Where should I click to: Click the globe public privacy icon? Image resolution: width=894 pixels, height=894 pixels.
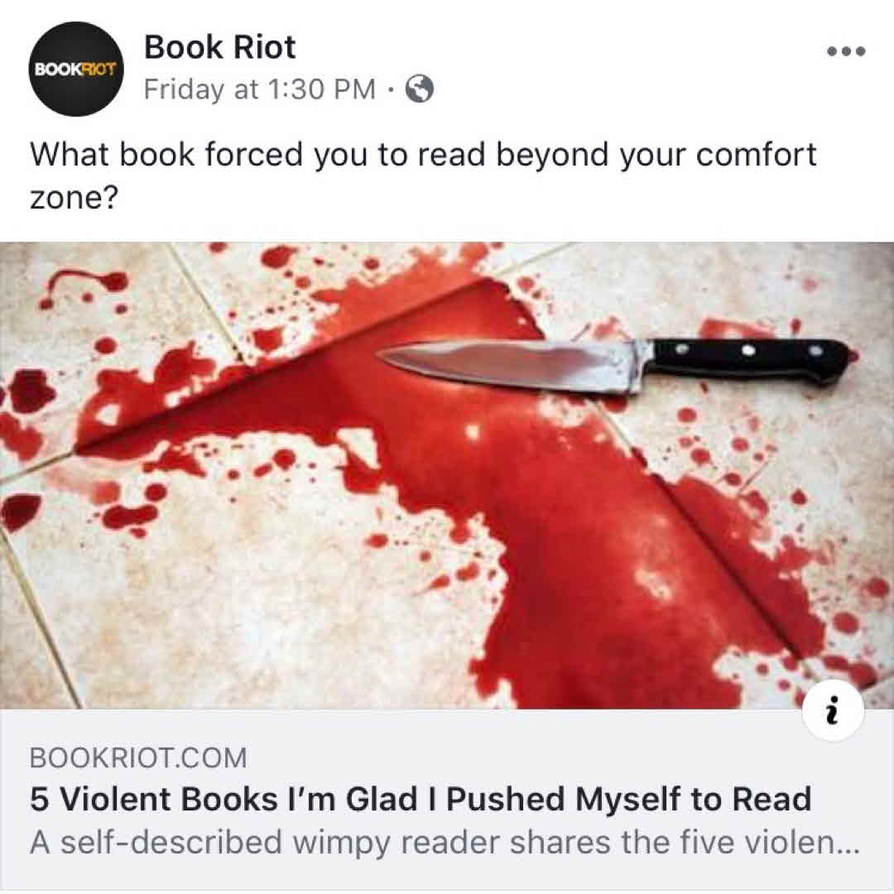(x=419, y=89)
